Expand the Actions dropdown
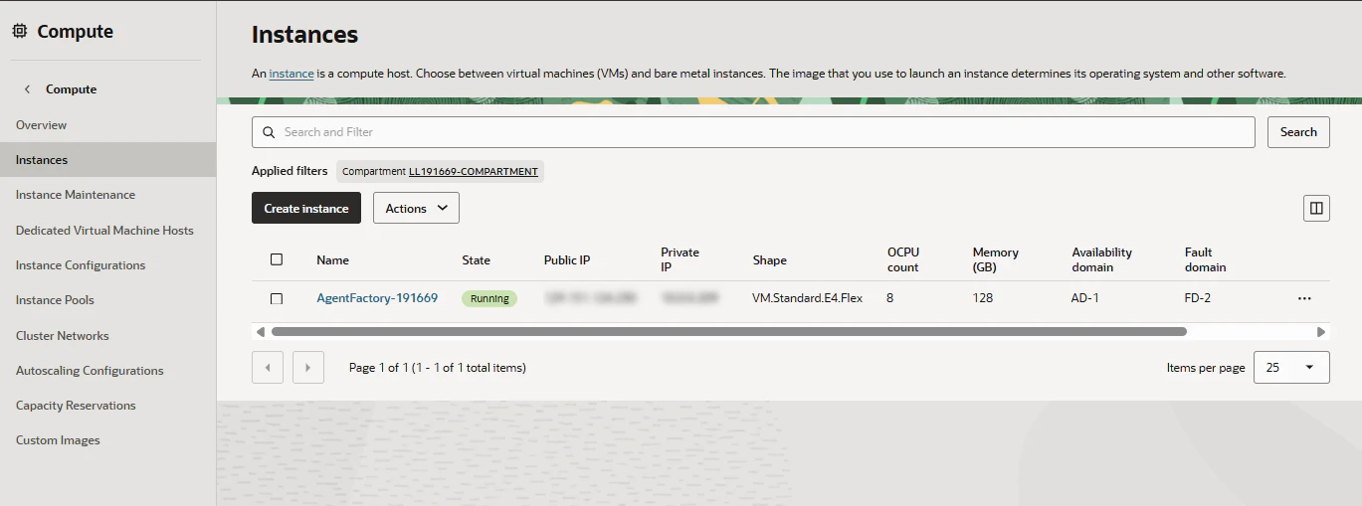This screenshot has width=1362, height=506. click(416, 208)
